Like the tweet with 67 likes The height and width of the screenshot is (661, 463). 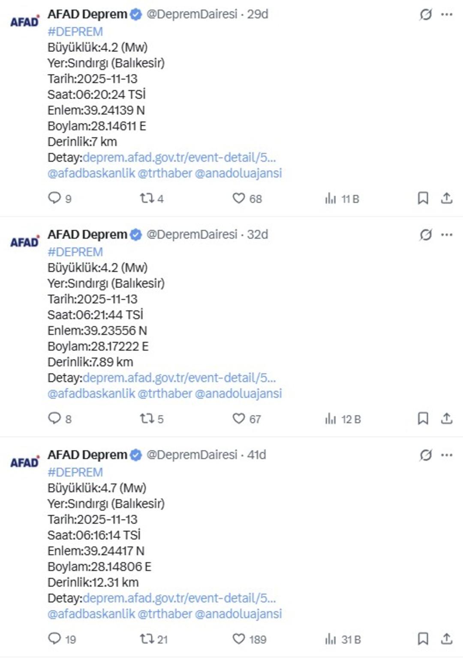point(238,418)
